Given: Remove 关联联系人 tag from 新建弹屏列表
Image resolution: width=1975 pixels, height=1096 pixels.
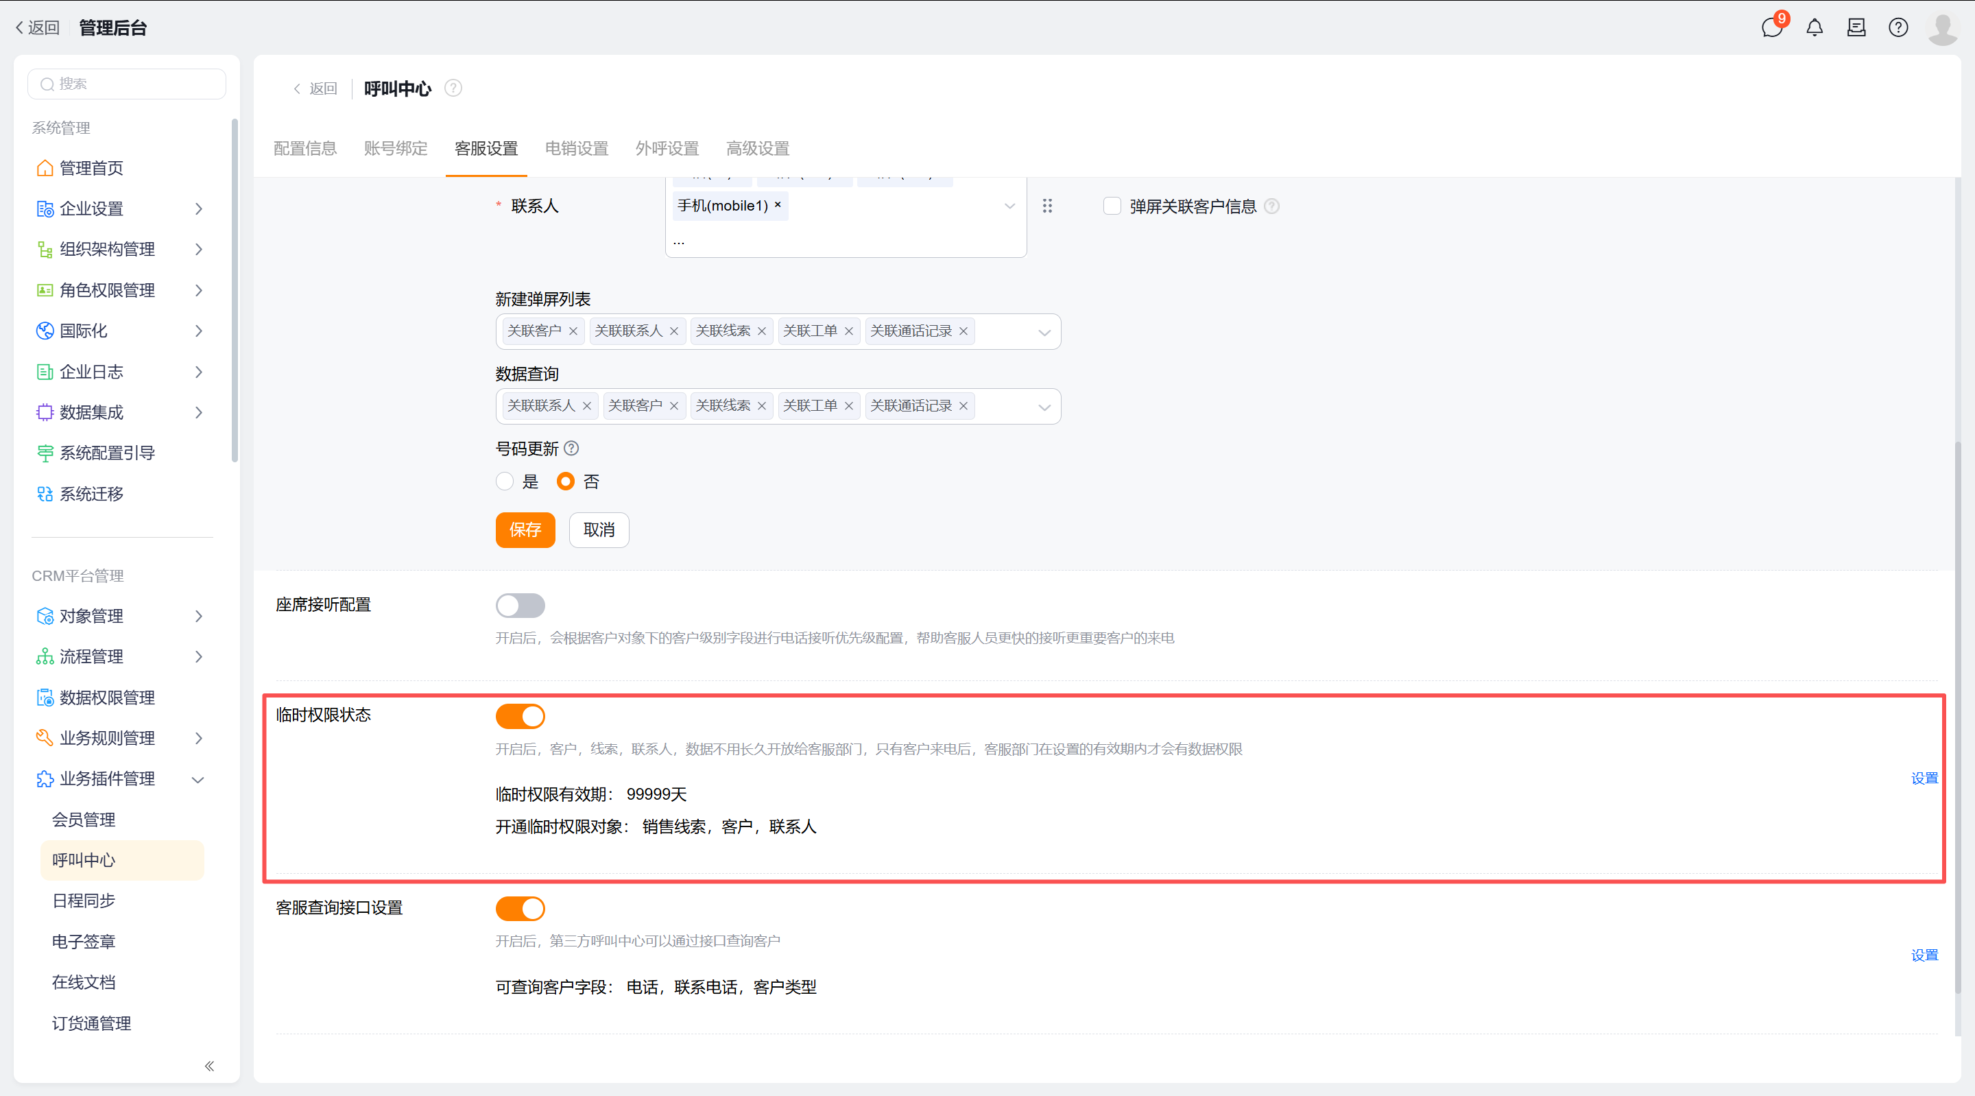Looking at the screenshot, I should [674, 331].
